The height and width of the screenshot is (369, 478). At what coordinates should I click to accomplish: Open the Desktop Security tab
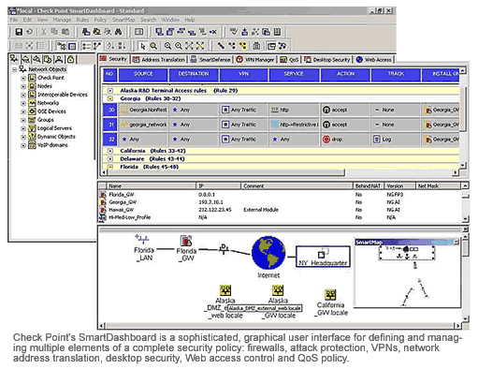pyautogui.click(x=327, y=59)
